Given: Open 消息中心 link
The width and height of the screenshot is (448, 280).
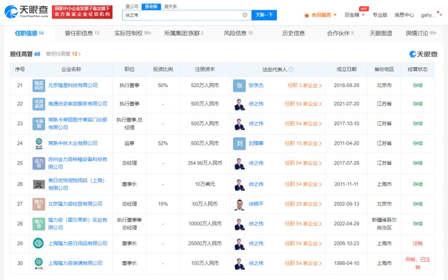Looking at the screenshot, I should 404,15.
